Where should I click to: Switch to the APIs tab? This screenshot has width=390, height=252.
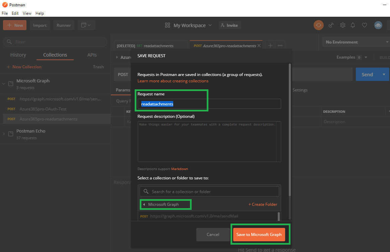pos(92,55)
